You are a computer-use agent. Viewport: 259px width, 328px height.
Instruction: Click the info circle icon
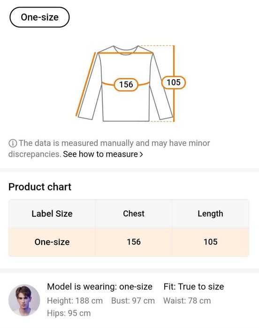click(13, 143)
